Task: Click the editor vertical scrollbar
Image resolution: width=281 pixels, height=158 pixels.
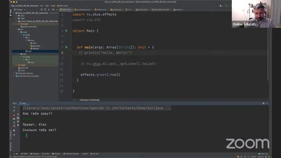Action: 268,54
